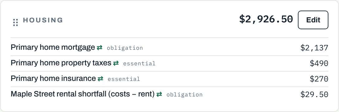339x112 pixels.
Task: Select the Primary home insurance label
Action: 53,78
